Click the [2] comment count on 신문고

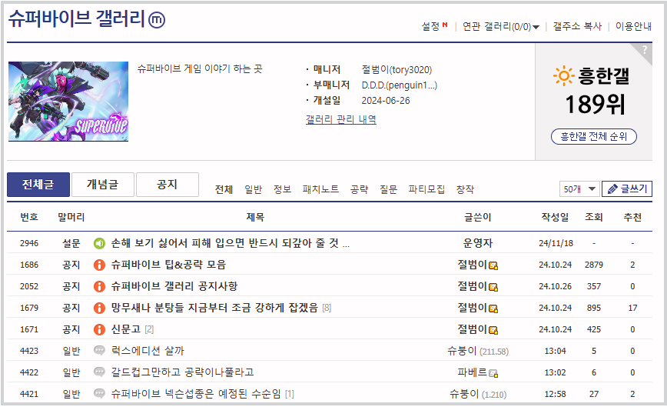point(149,329)
